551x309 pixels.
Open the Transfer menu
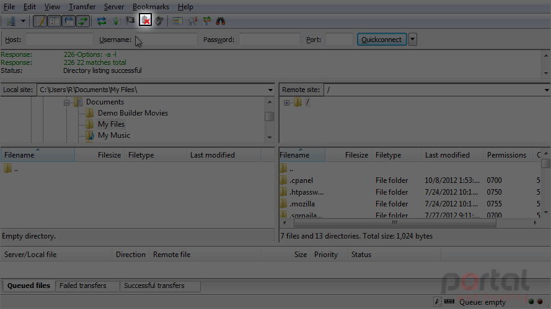[82, 7]
